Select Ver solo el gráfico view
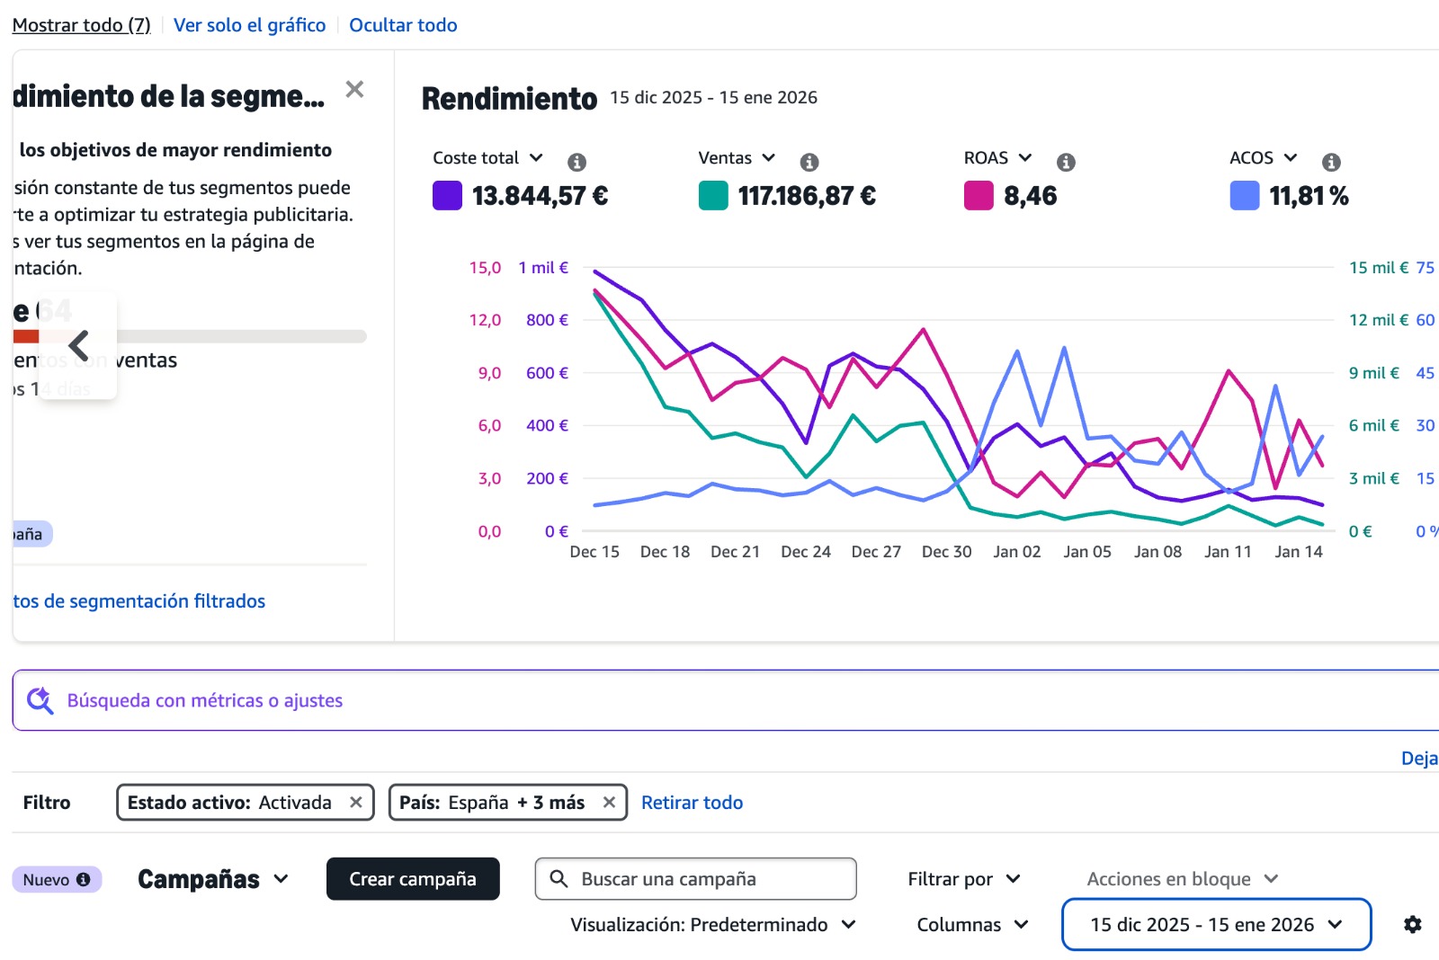 [249, 25]
